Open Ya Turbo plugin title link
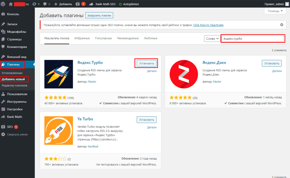 (x=85, y=119)
